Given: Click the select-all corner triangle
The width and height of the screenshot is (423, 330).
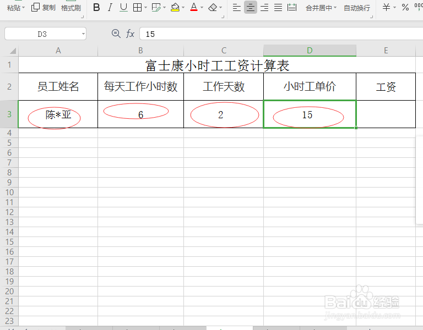Looking at the screenshot, I should click(12, 51).
